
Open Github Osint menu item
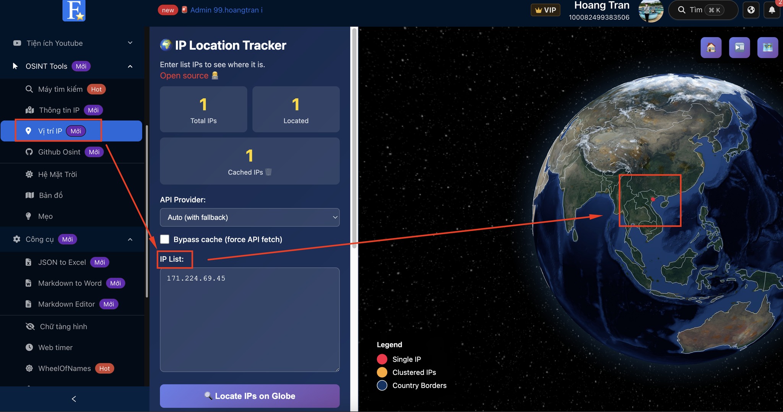pos(72,152)
